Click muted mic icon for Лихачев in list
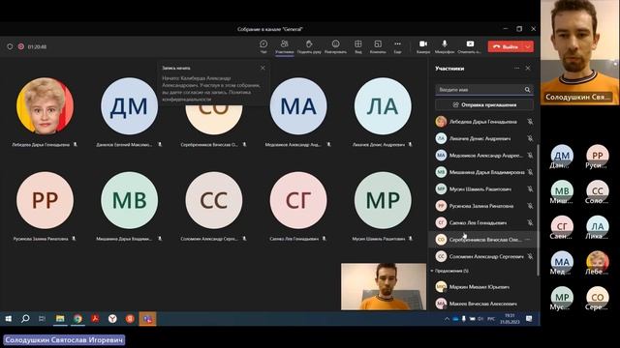Viewport: 620px width, 348px height. [x=530, y=138]
